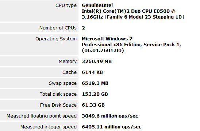Click the OS version 06.01.7601.00 text
Image resolution: width=200 pixels, height=131 pixels.
pyautogui.click(x=103, y=50)
